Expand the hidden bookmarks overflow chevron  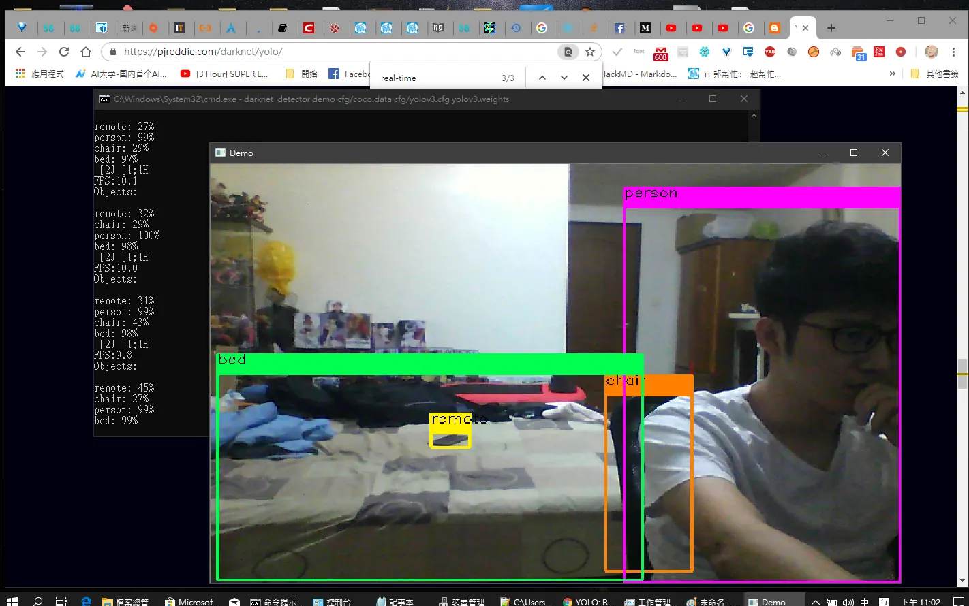[893, 74]
